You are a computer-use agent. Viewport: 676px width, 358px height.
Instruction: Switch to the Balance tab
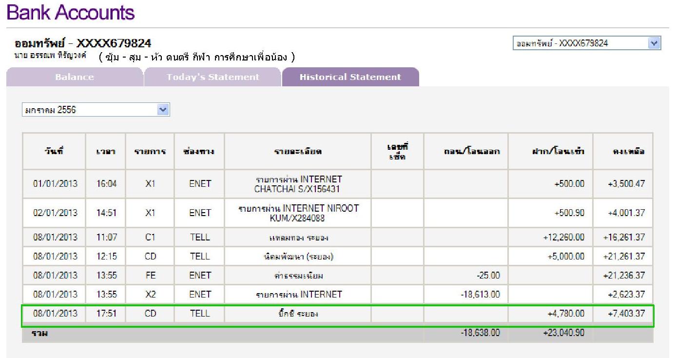point(75,77)
